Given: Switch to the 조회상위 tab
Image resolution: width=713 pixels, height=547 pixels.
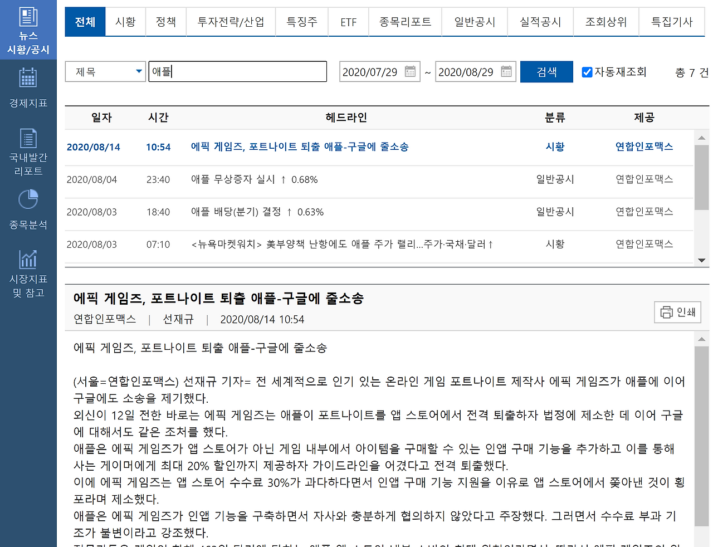Looking at the screenshot, I should pyautogui.click(x=606, y=22).
